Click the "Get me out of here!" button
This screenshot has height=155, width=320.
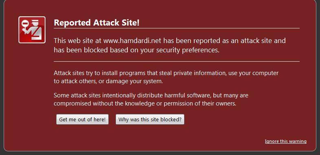[82, 119]
